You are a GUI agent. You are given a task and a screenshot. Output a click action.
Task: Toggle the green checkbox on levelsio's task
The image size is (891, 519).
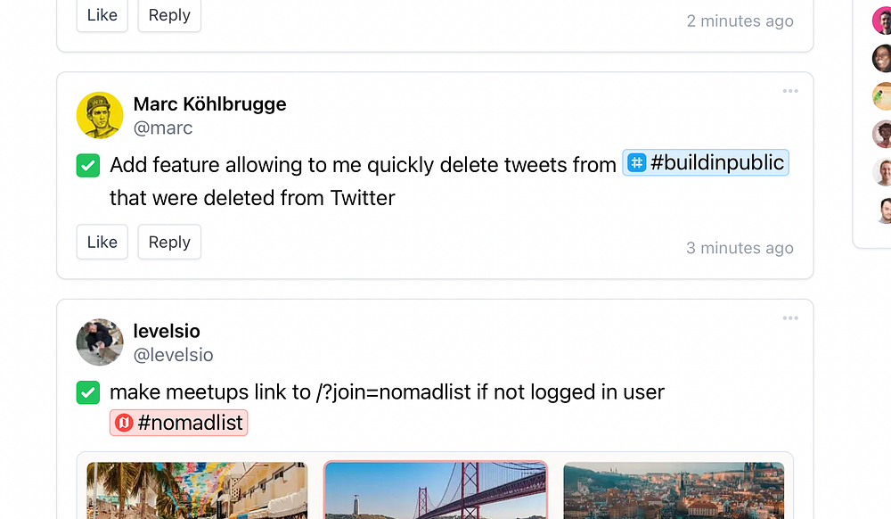pos(88,392)
